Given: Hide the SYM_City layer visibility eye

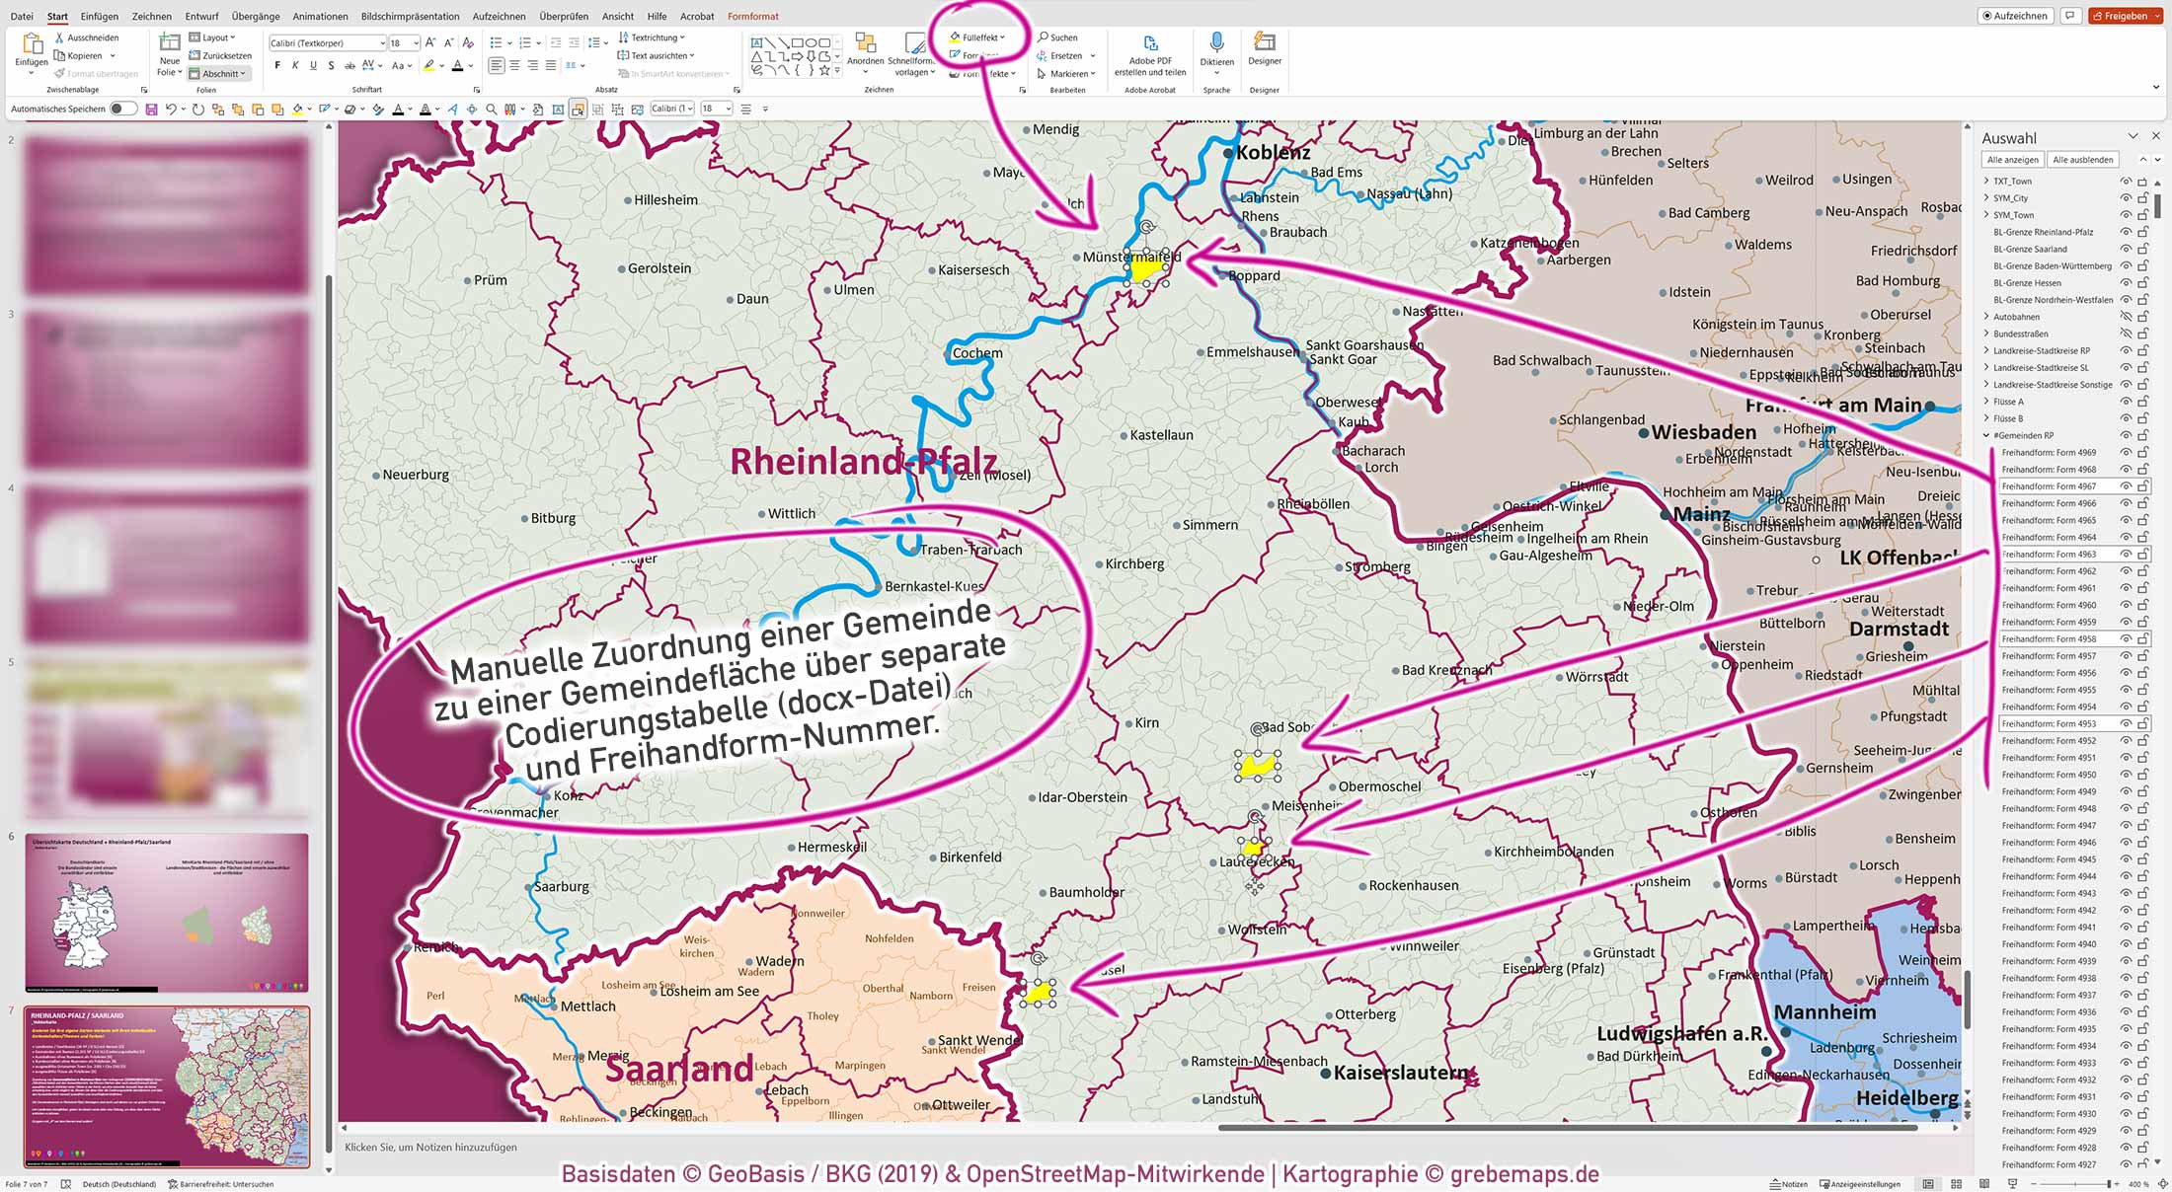Looking at the screenshot, I should pos(2126,197).
